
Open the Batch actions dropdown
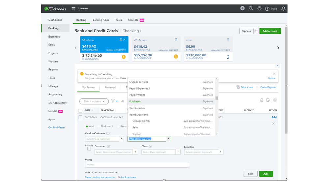pyautogui.click(x=94, y=101)
